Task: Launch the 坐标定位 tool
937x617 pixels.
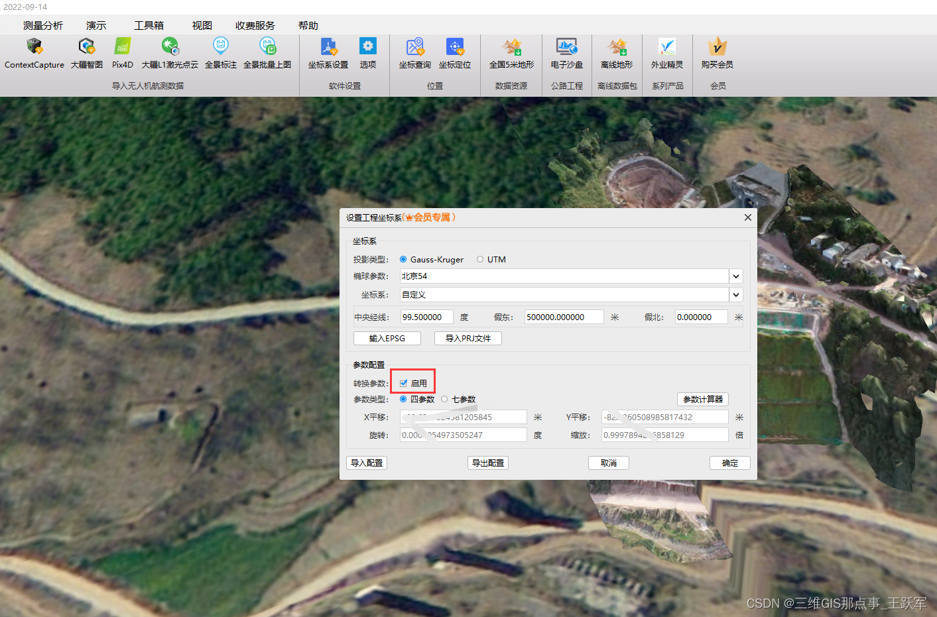Action: coord(455,53)
